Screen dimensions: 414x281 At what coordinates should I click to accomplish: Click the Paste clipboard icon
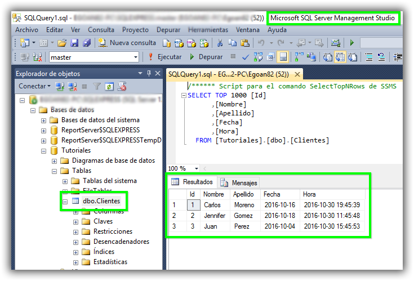coord(245,43)
